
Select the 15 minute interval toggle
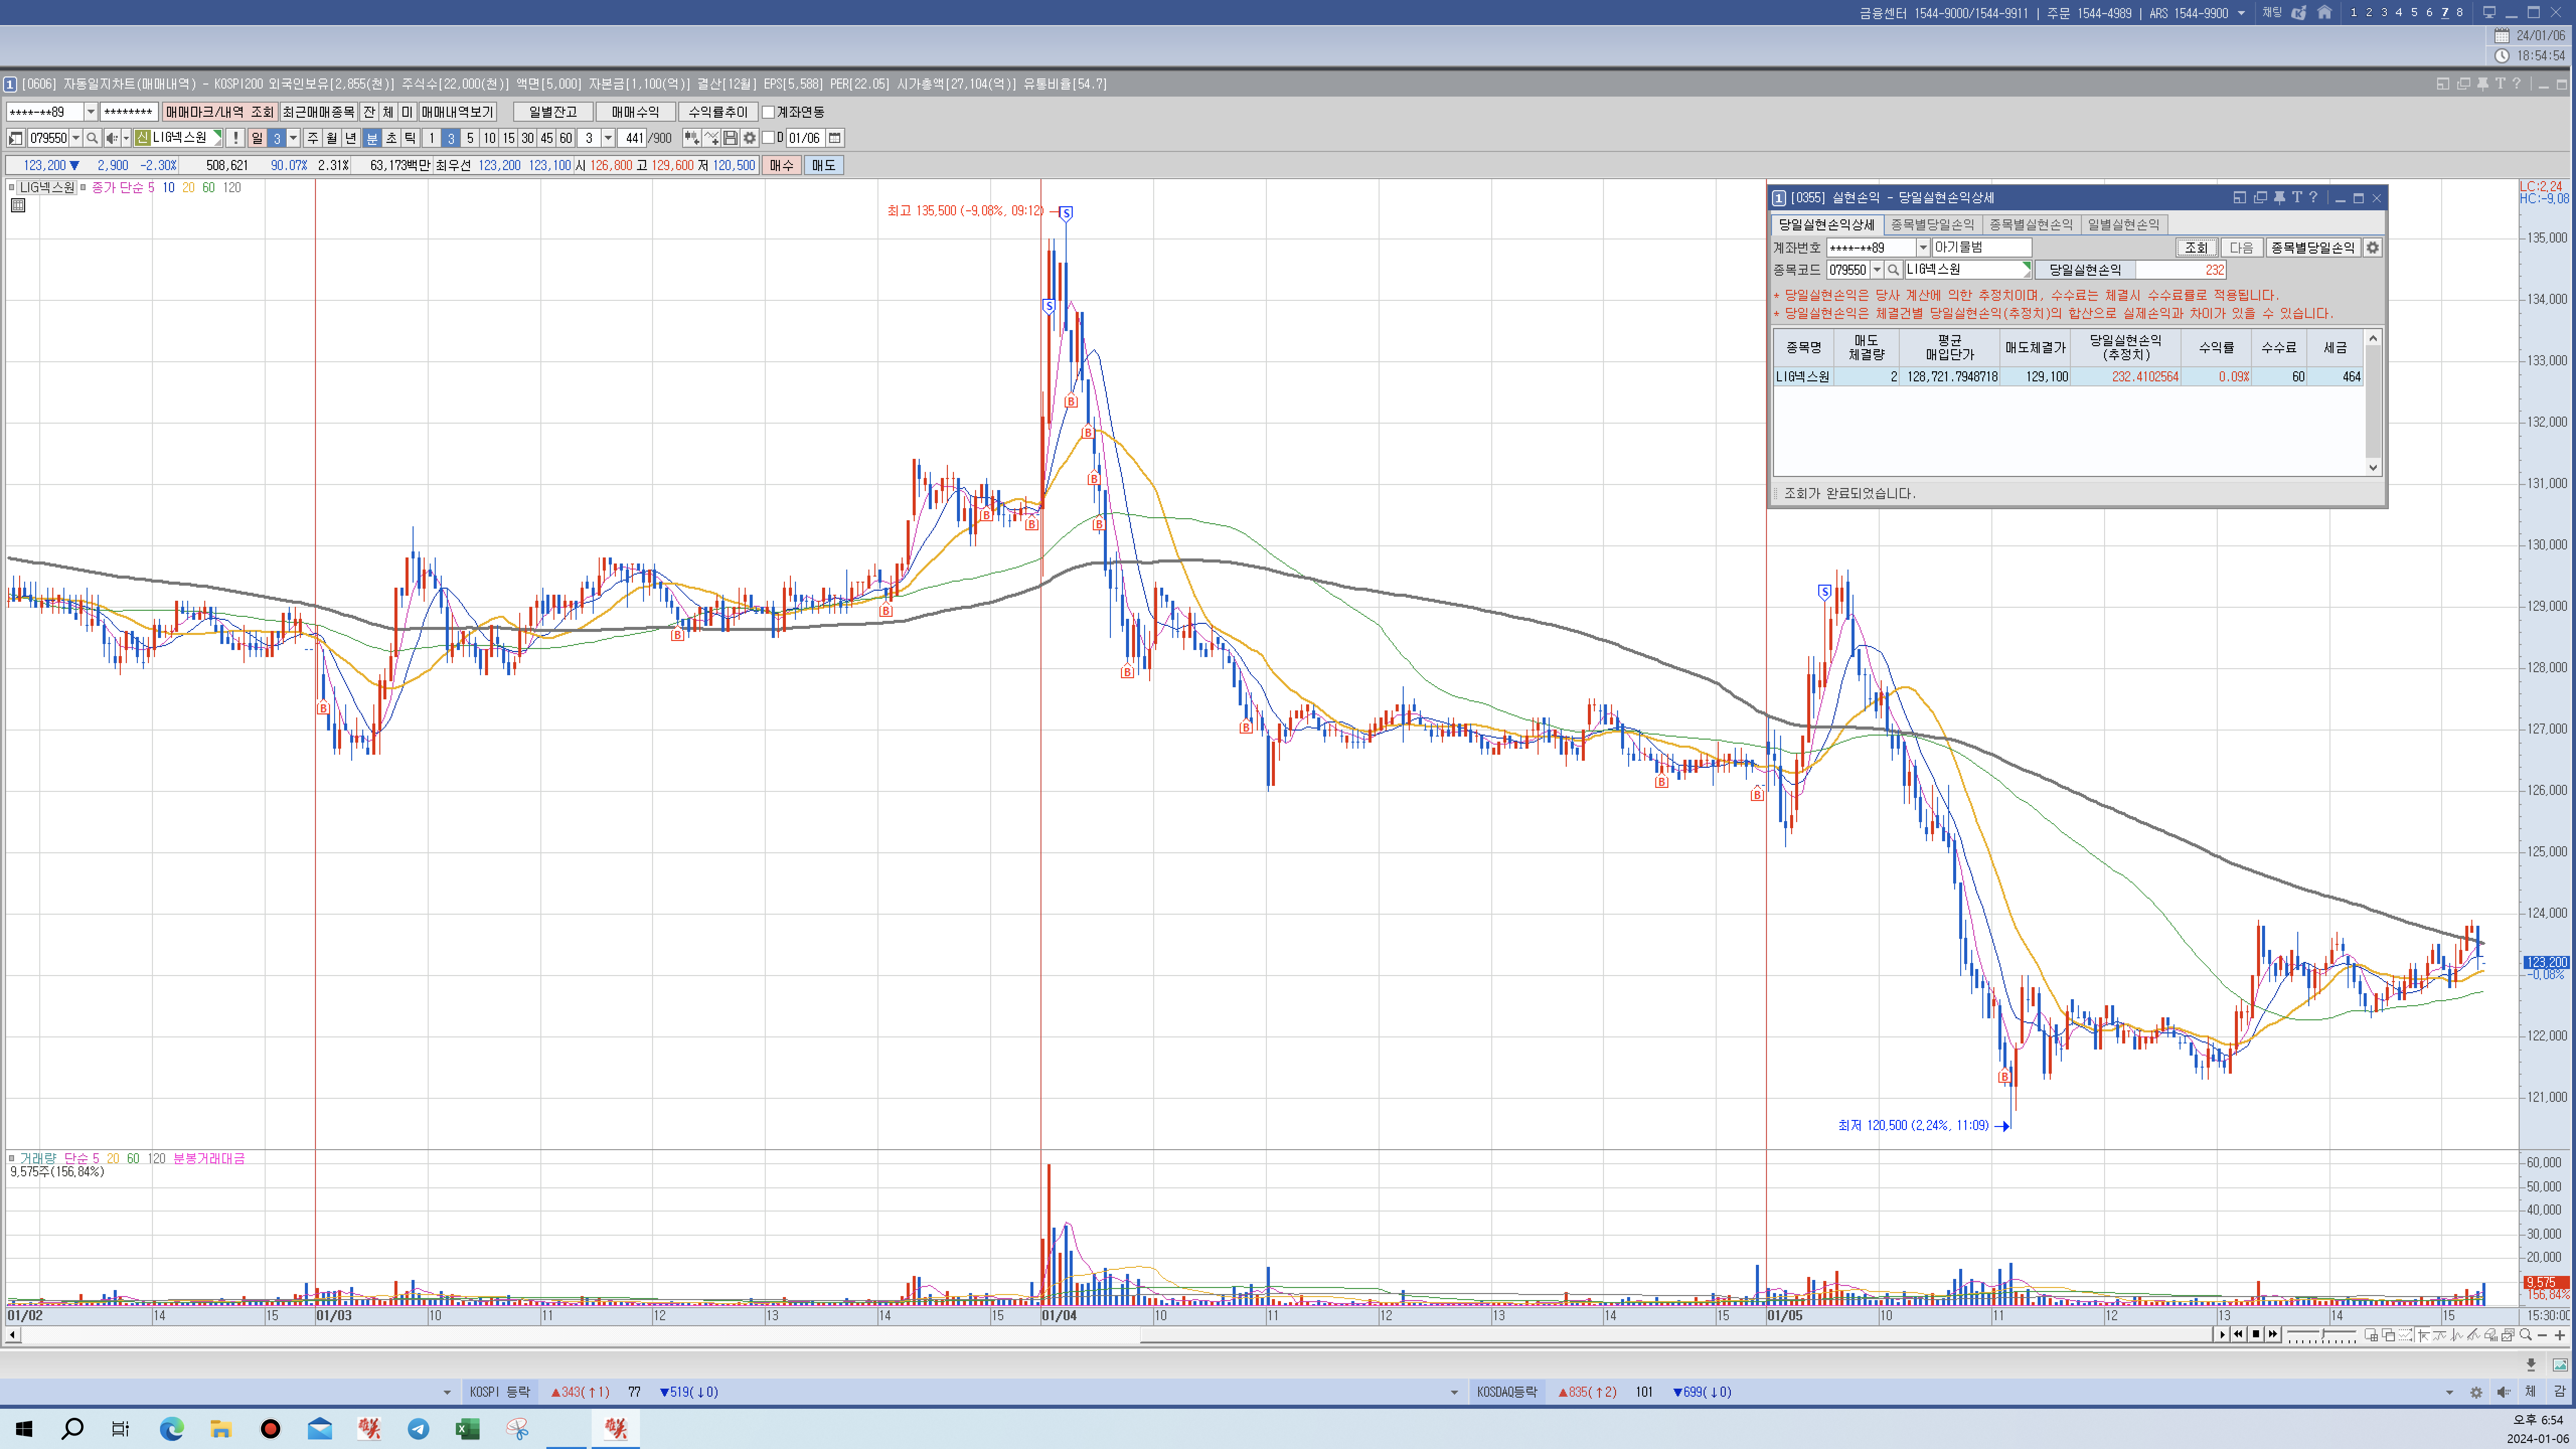[508, 138]
